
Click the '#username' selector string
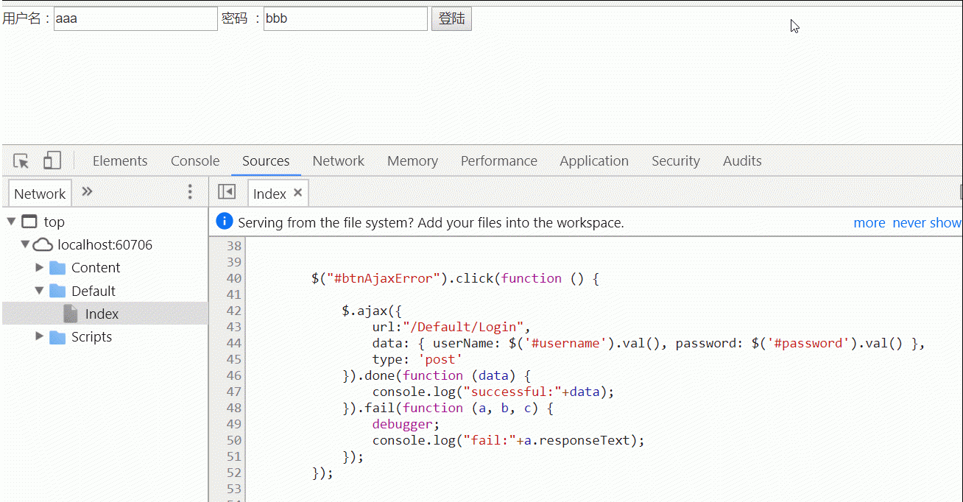point(565,343)
